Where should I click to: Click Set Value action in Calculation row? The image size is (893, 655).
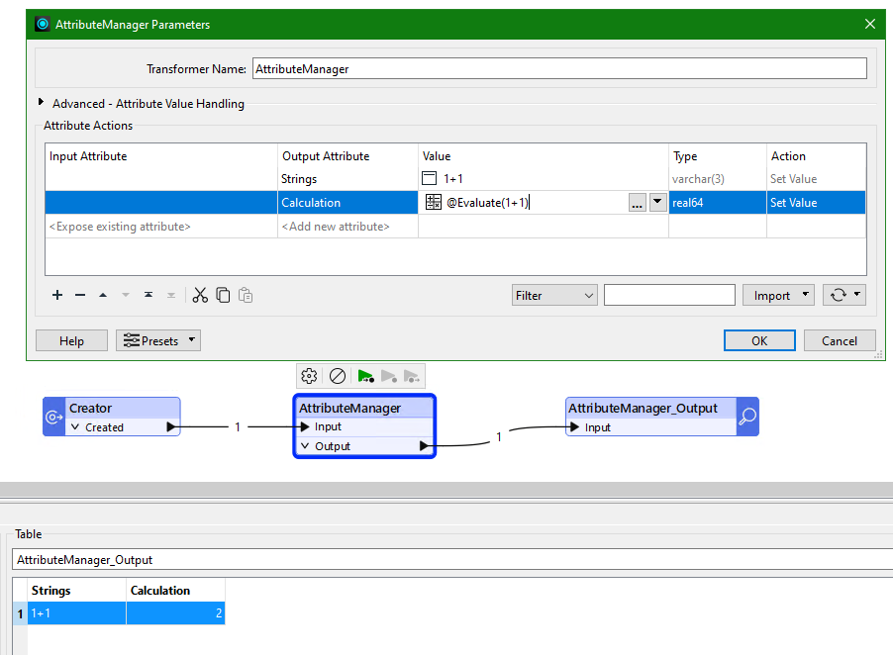tap(816, 203)
